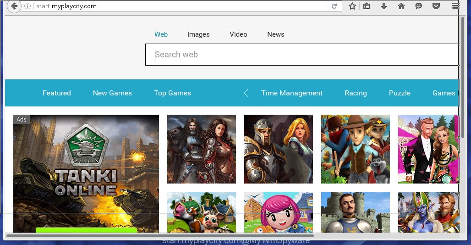
Task: Open game with couple in tuxedo thumbnail
Action: point(428,149)
